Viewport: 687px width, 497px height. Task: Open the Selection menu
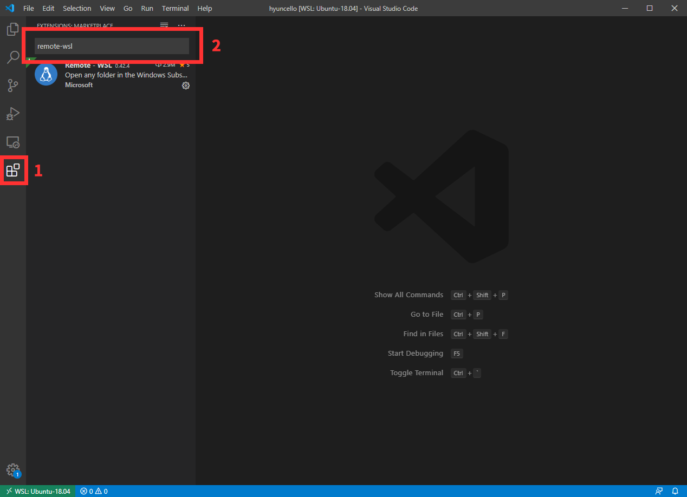[77, 8]
